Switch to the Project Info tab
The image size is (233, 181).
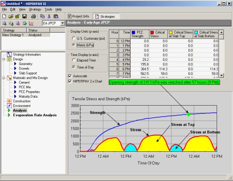(x=78, y=16)
